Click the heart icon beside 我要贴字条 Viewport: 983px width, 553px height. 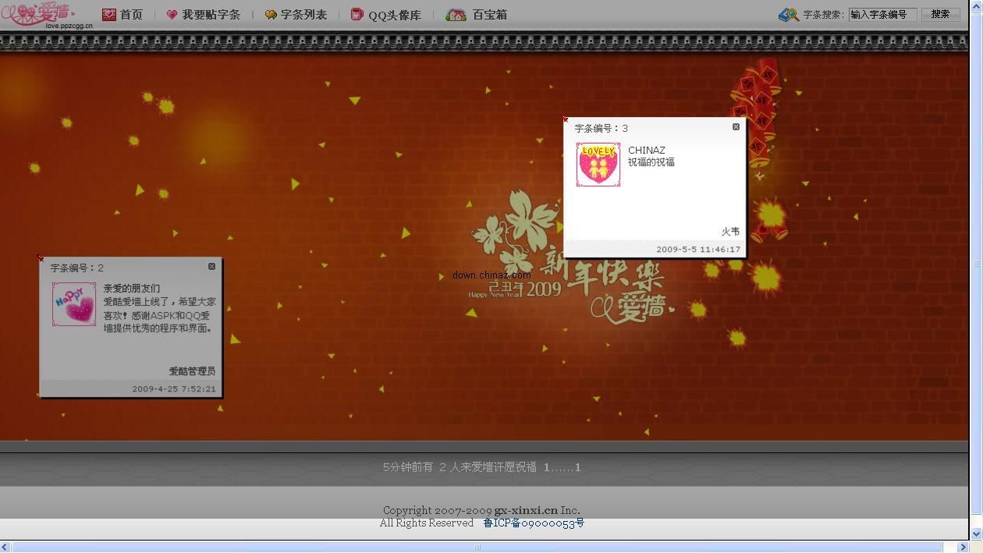[x=172, y=15]
